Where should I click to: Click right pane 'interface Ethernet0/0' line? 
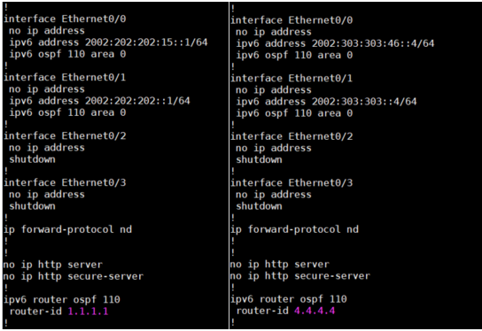(x=292, y=20)
